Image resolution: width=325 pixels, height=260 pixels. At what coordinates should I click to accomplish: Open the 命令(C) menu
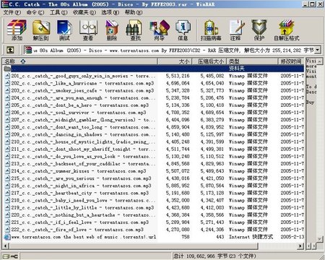[x=35, y=12]
